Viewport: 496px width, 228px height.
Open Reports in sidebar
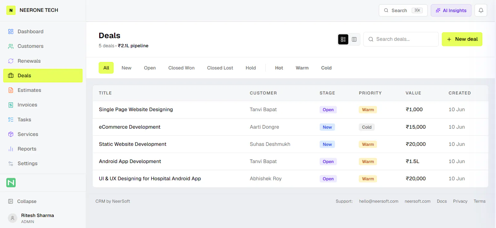pos(43,149)
